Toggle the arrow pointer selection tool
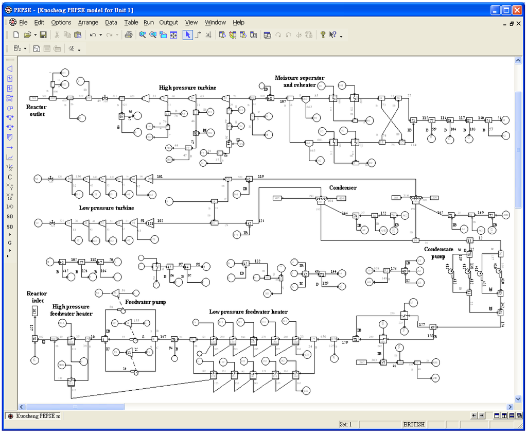Viewport: 527px width, 433px height. (188, 35)
